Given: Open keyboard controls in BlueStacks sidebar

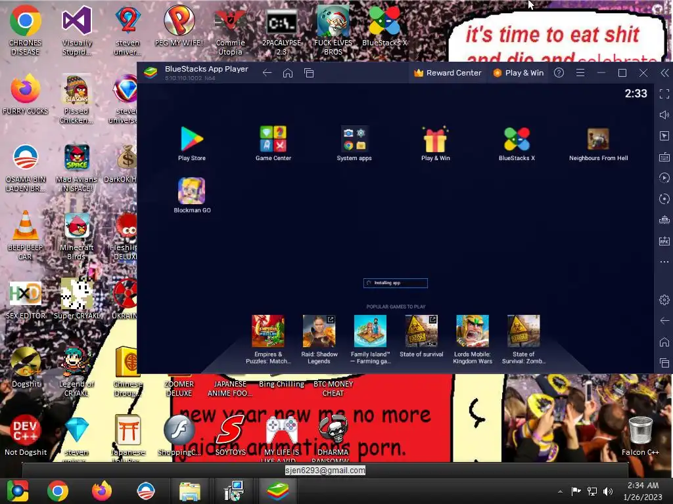Looking at the screenshot, I should pyautogui.click(x=664, y=157).
